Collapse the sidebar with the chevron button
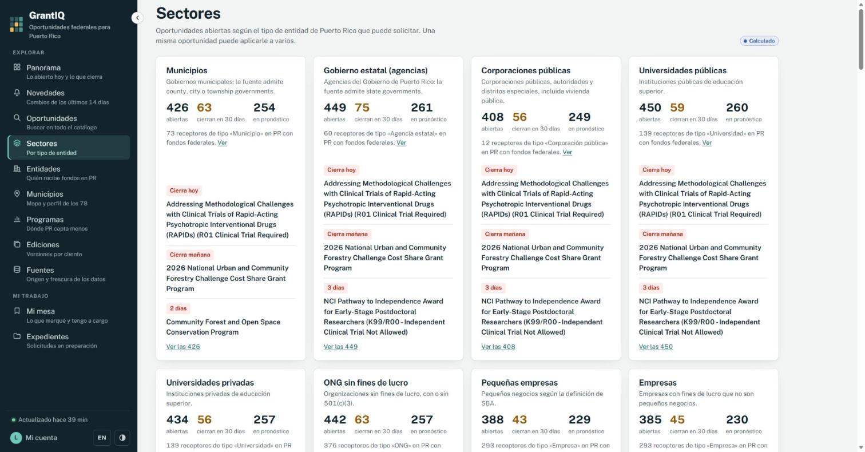The image size is (865, 452). point(137,18)
